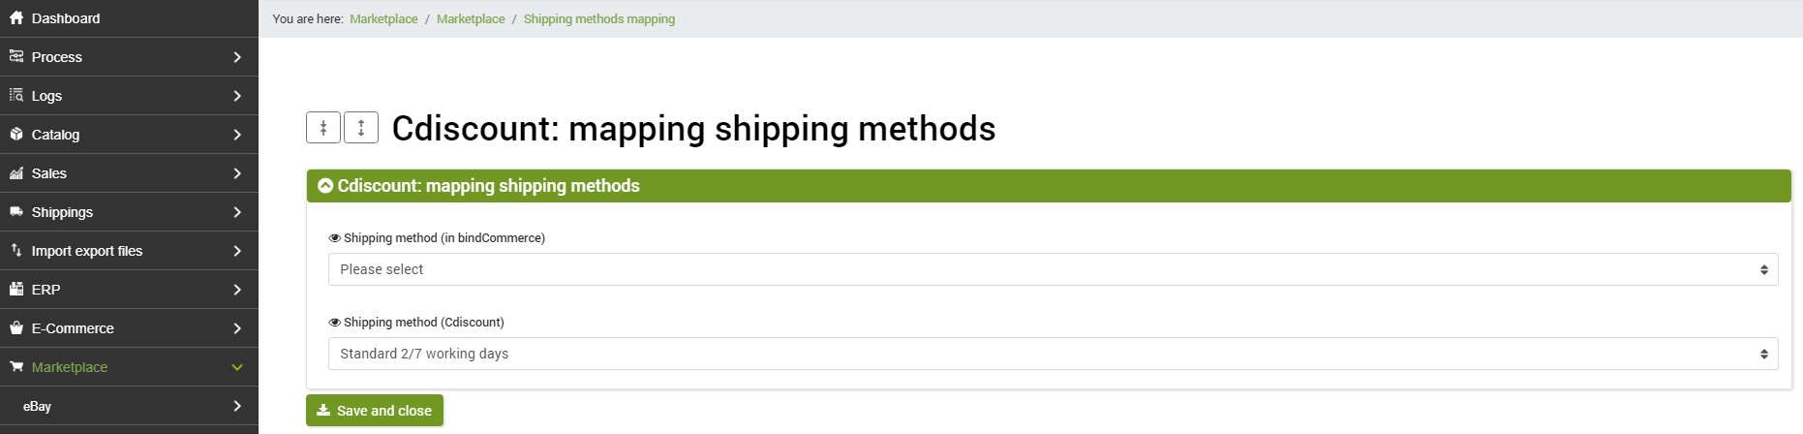Click the ERP sidebar icon
This screenshot has height=434, width=1803.
tap(15, 289)
